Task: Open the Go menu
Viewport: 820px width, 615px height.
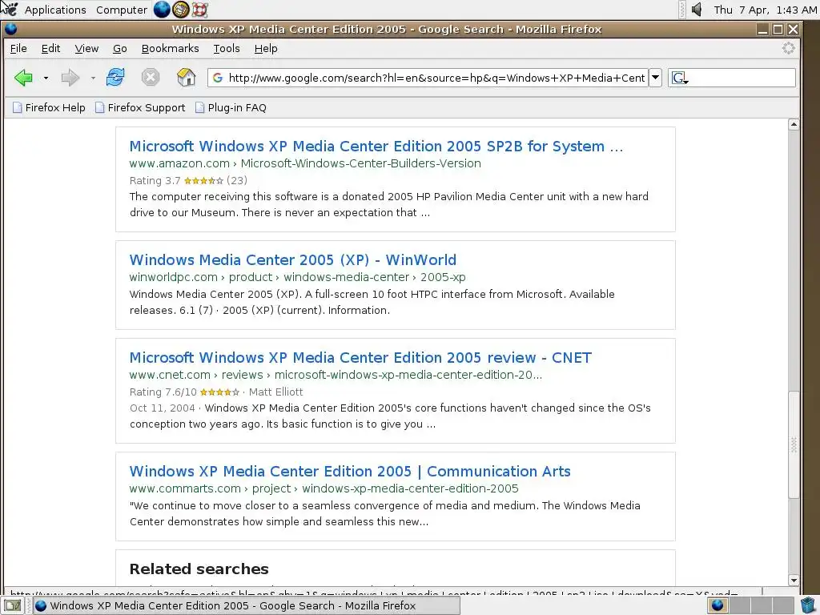Action: pos(120,49)
